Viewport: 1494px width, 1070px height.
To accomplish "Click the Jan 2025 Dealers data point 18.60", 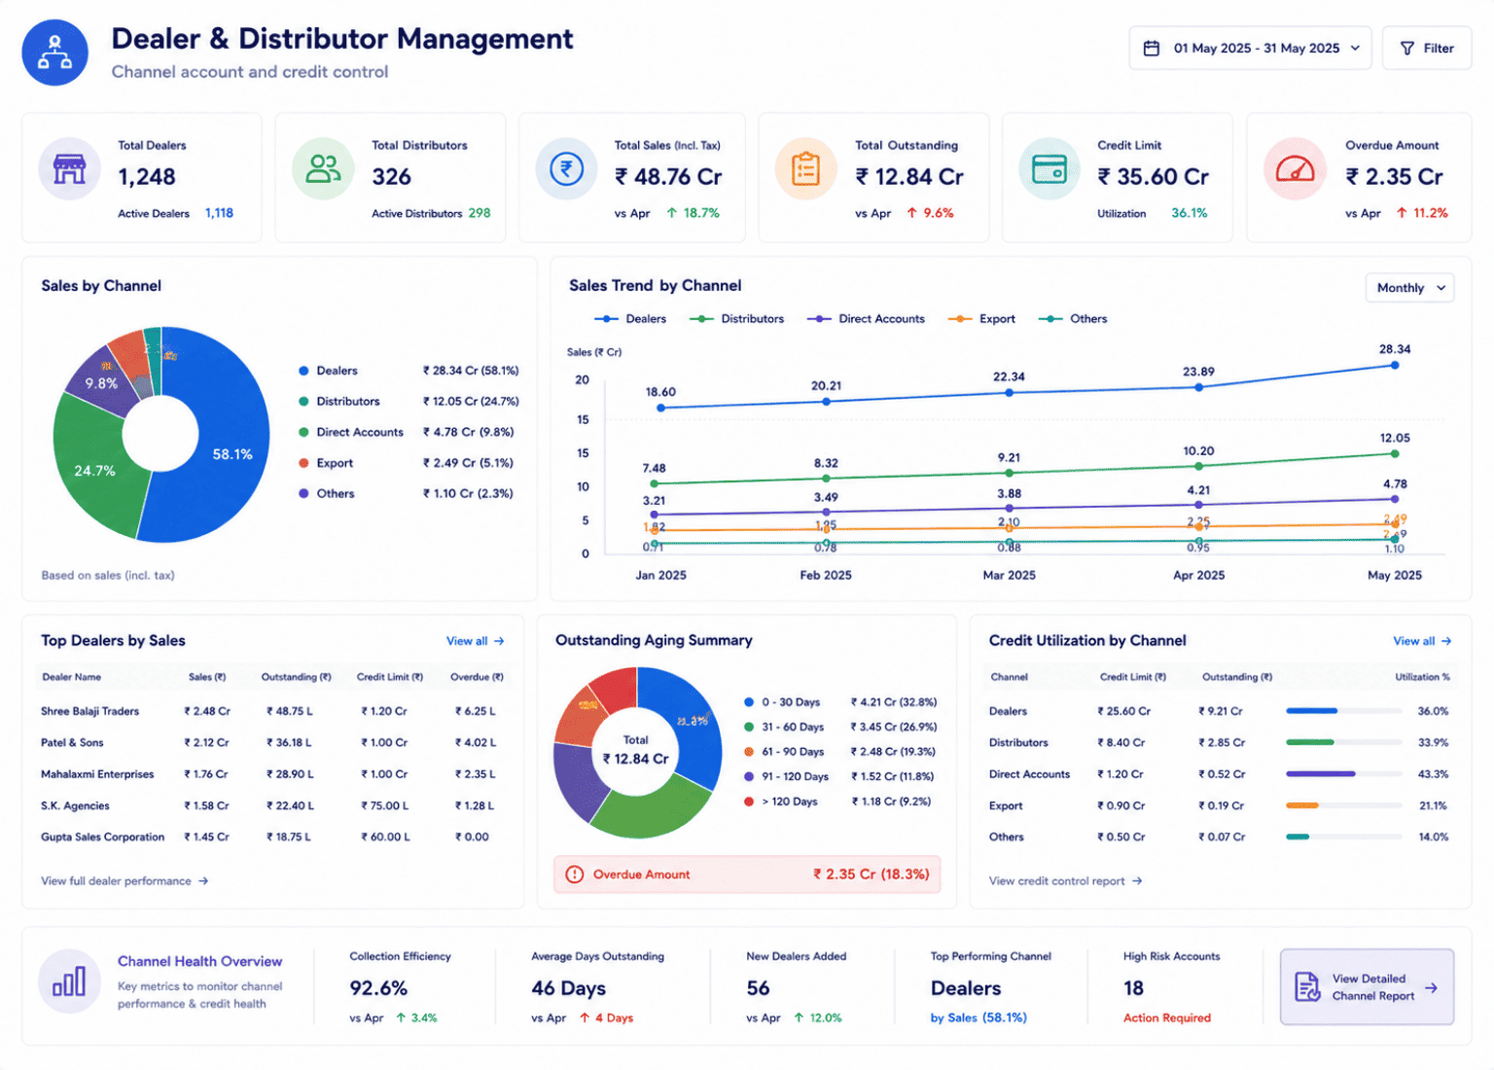I will (x=661, y=408).
